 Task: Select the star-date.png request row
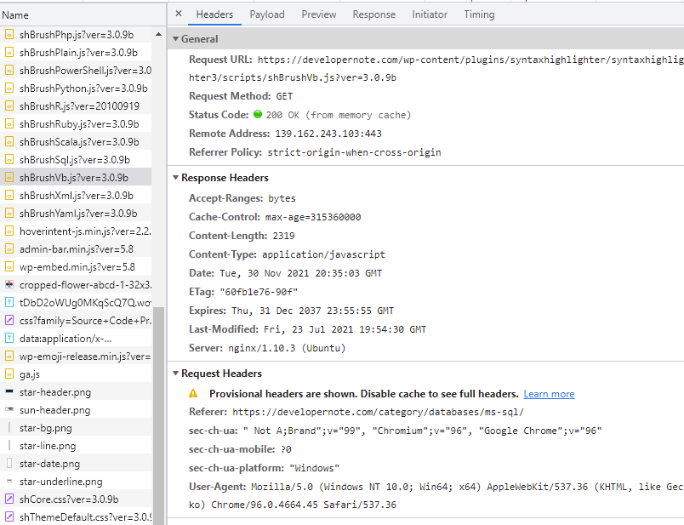pos(76,464)
